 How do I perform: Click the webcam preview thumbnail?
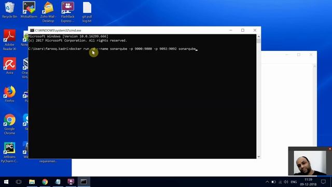(310, 163)
